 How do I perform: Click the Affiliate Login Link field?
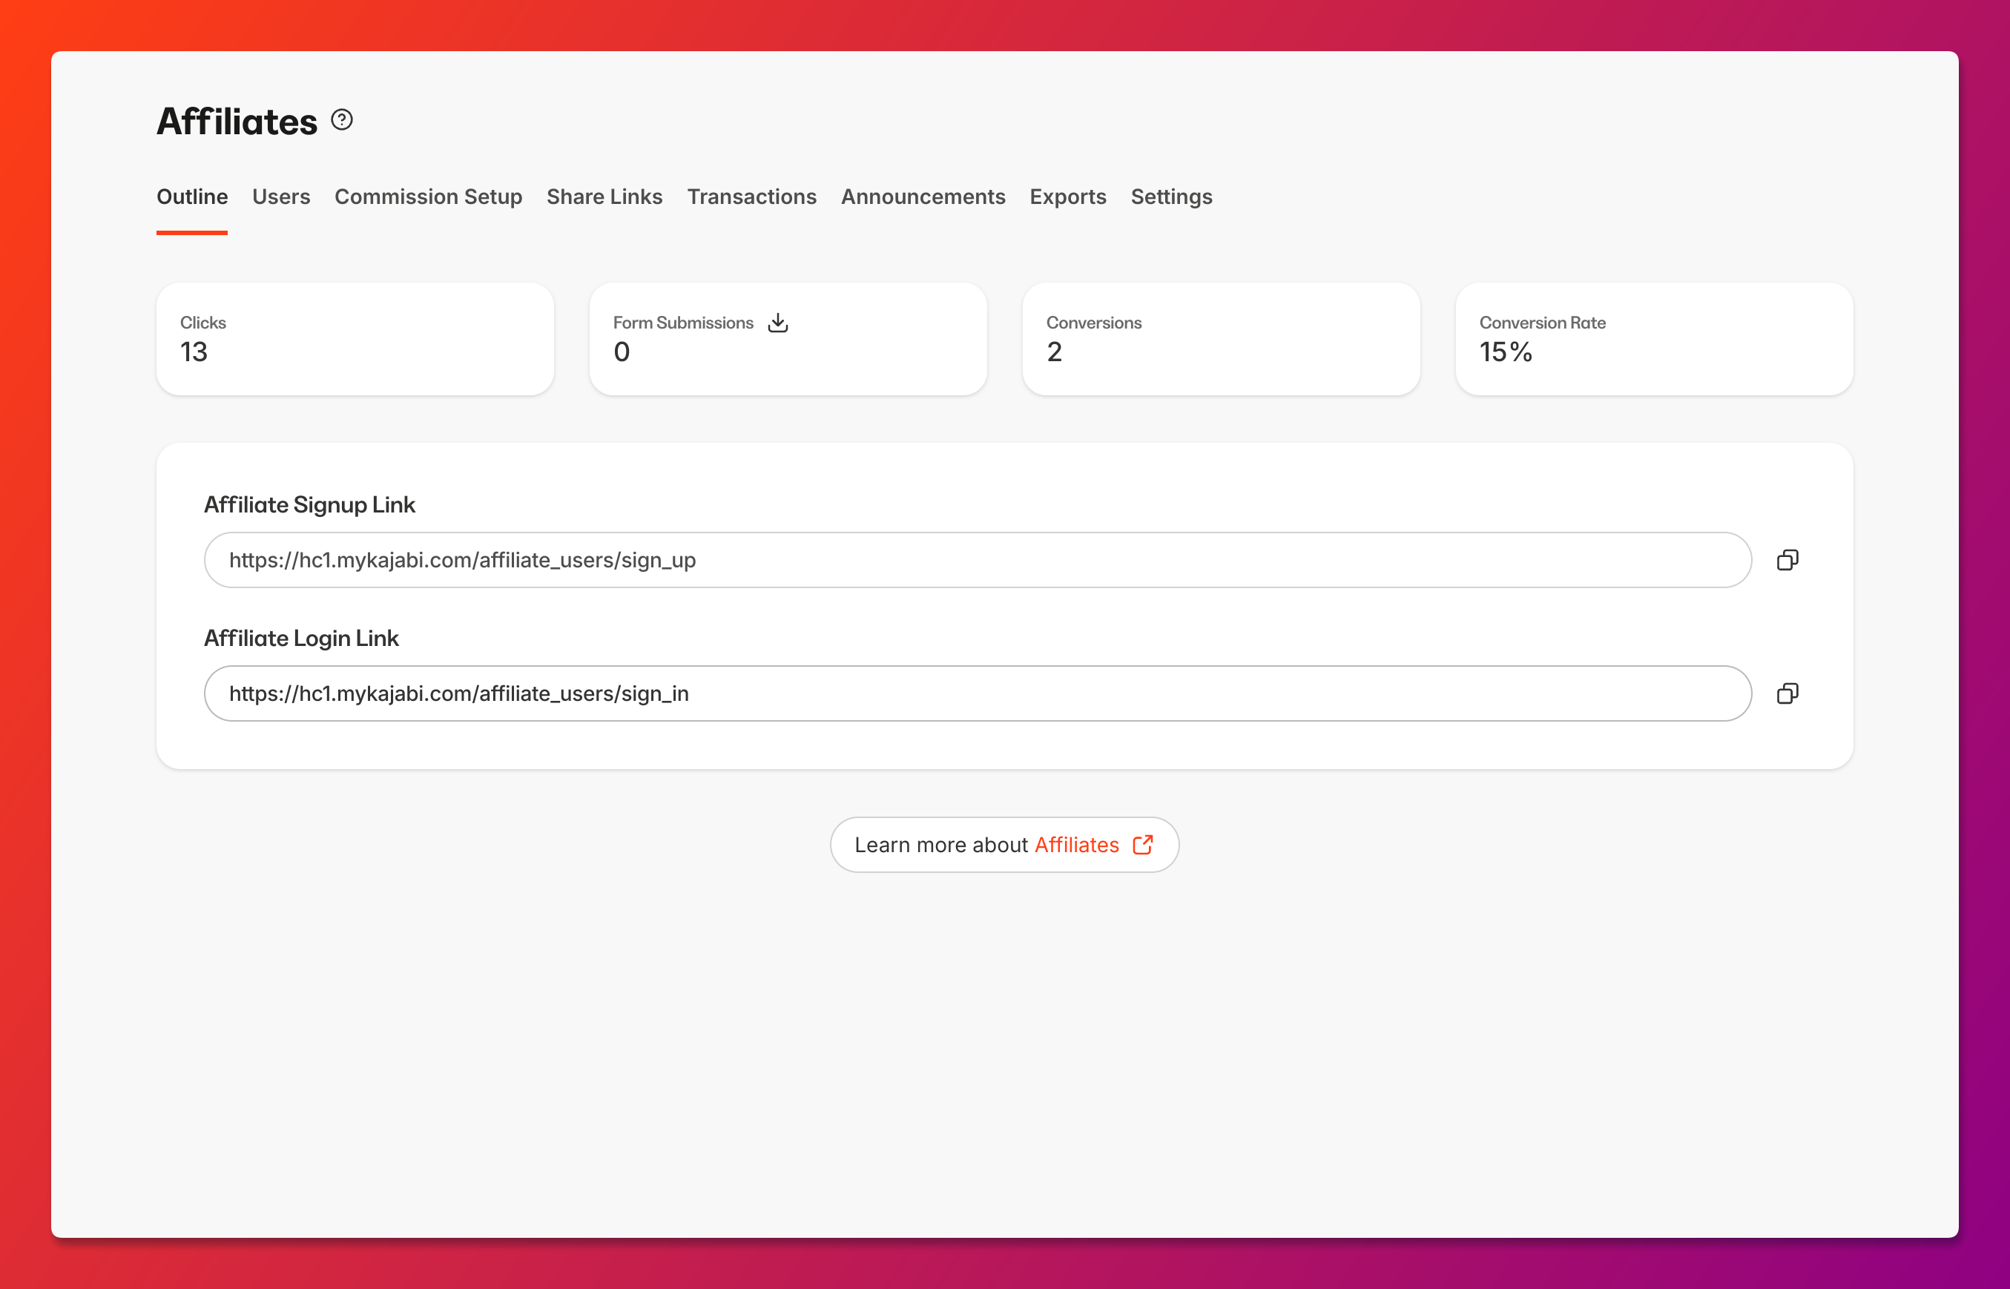(x=978, y=694)
